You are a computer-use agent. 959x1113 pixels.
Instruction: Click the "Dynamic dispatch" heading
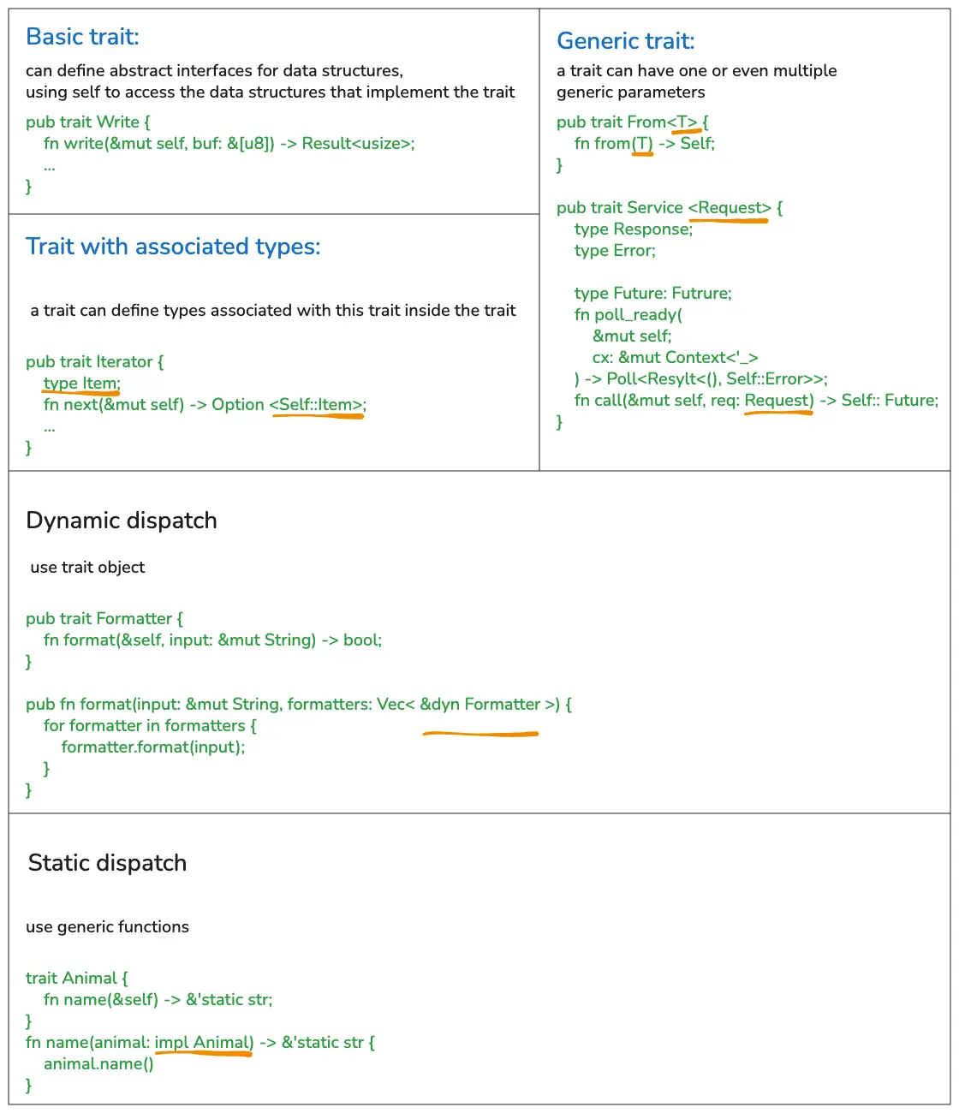tap(122, 521)
